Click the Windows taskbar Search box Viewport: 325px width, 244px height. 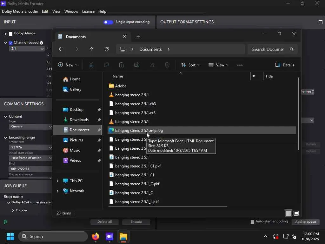point(53,236)
